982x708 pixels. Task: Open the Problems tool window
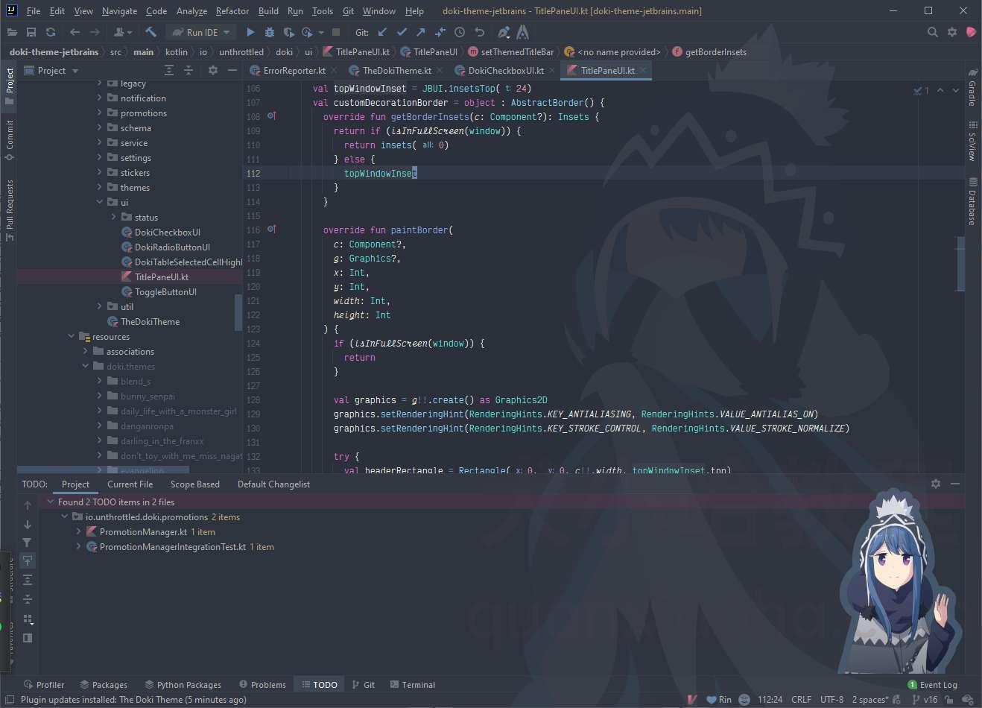(x=262, y=685)
